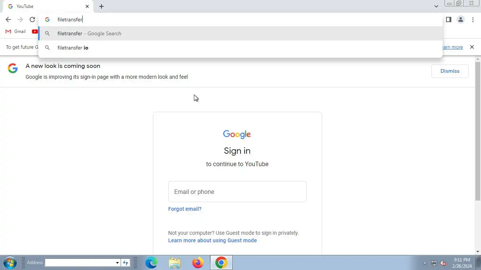The width and height of the screenshot is (481, 270).
Task: Expand the taskbar Address dropdown arrow
Action: (x=117, y=262)
